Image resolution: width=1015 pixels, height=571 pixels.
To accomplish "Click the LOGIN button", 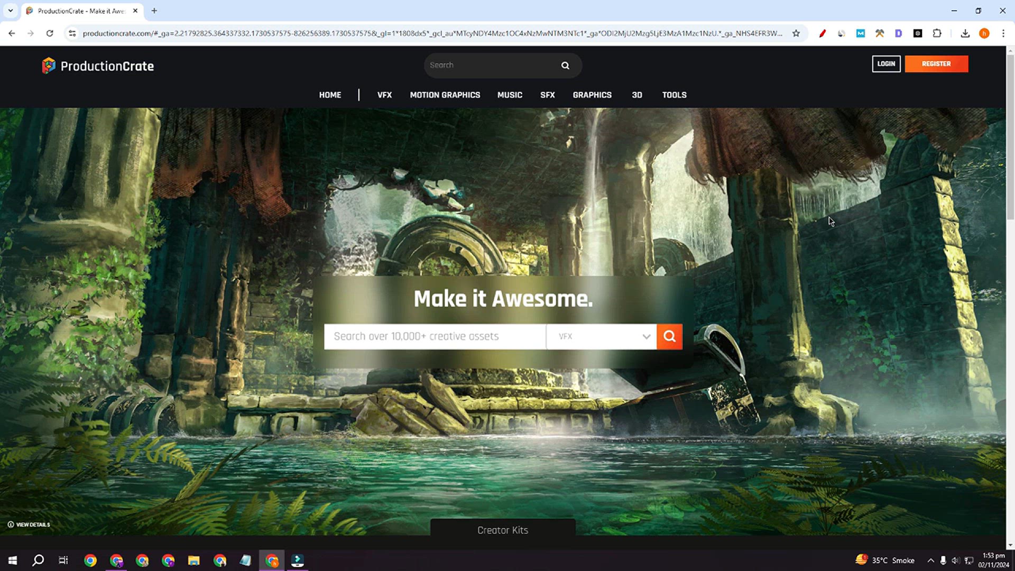I will (x=886, y=64).
